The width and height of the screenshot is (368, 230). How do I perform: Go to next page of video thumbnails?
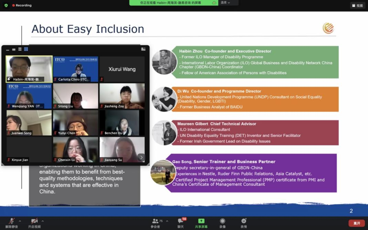pyautogui.click(x=141, y=157)
